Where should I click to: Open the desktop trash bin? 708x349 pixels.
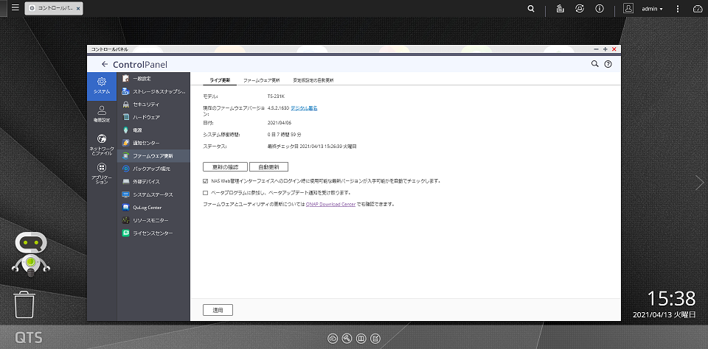[24, 304]
